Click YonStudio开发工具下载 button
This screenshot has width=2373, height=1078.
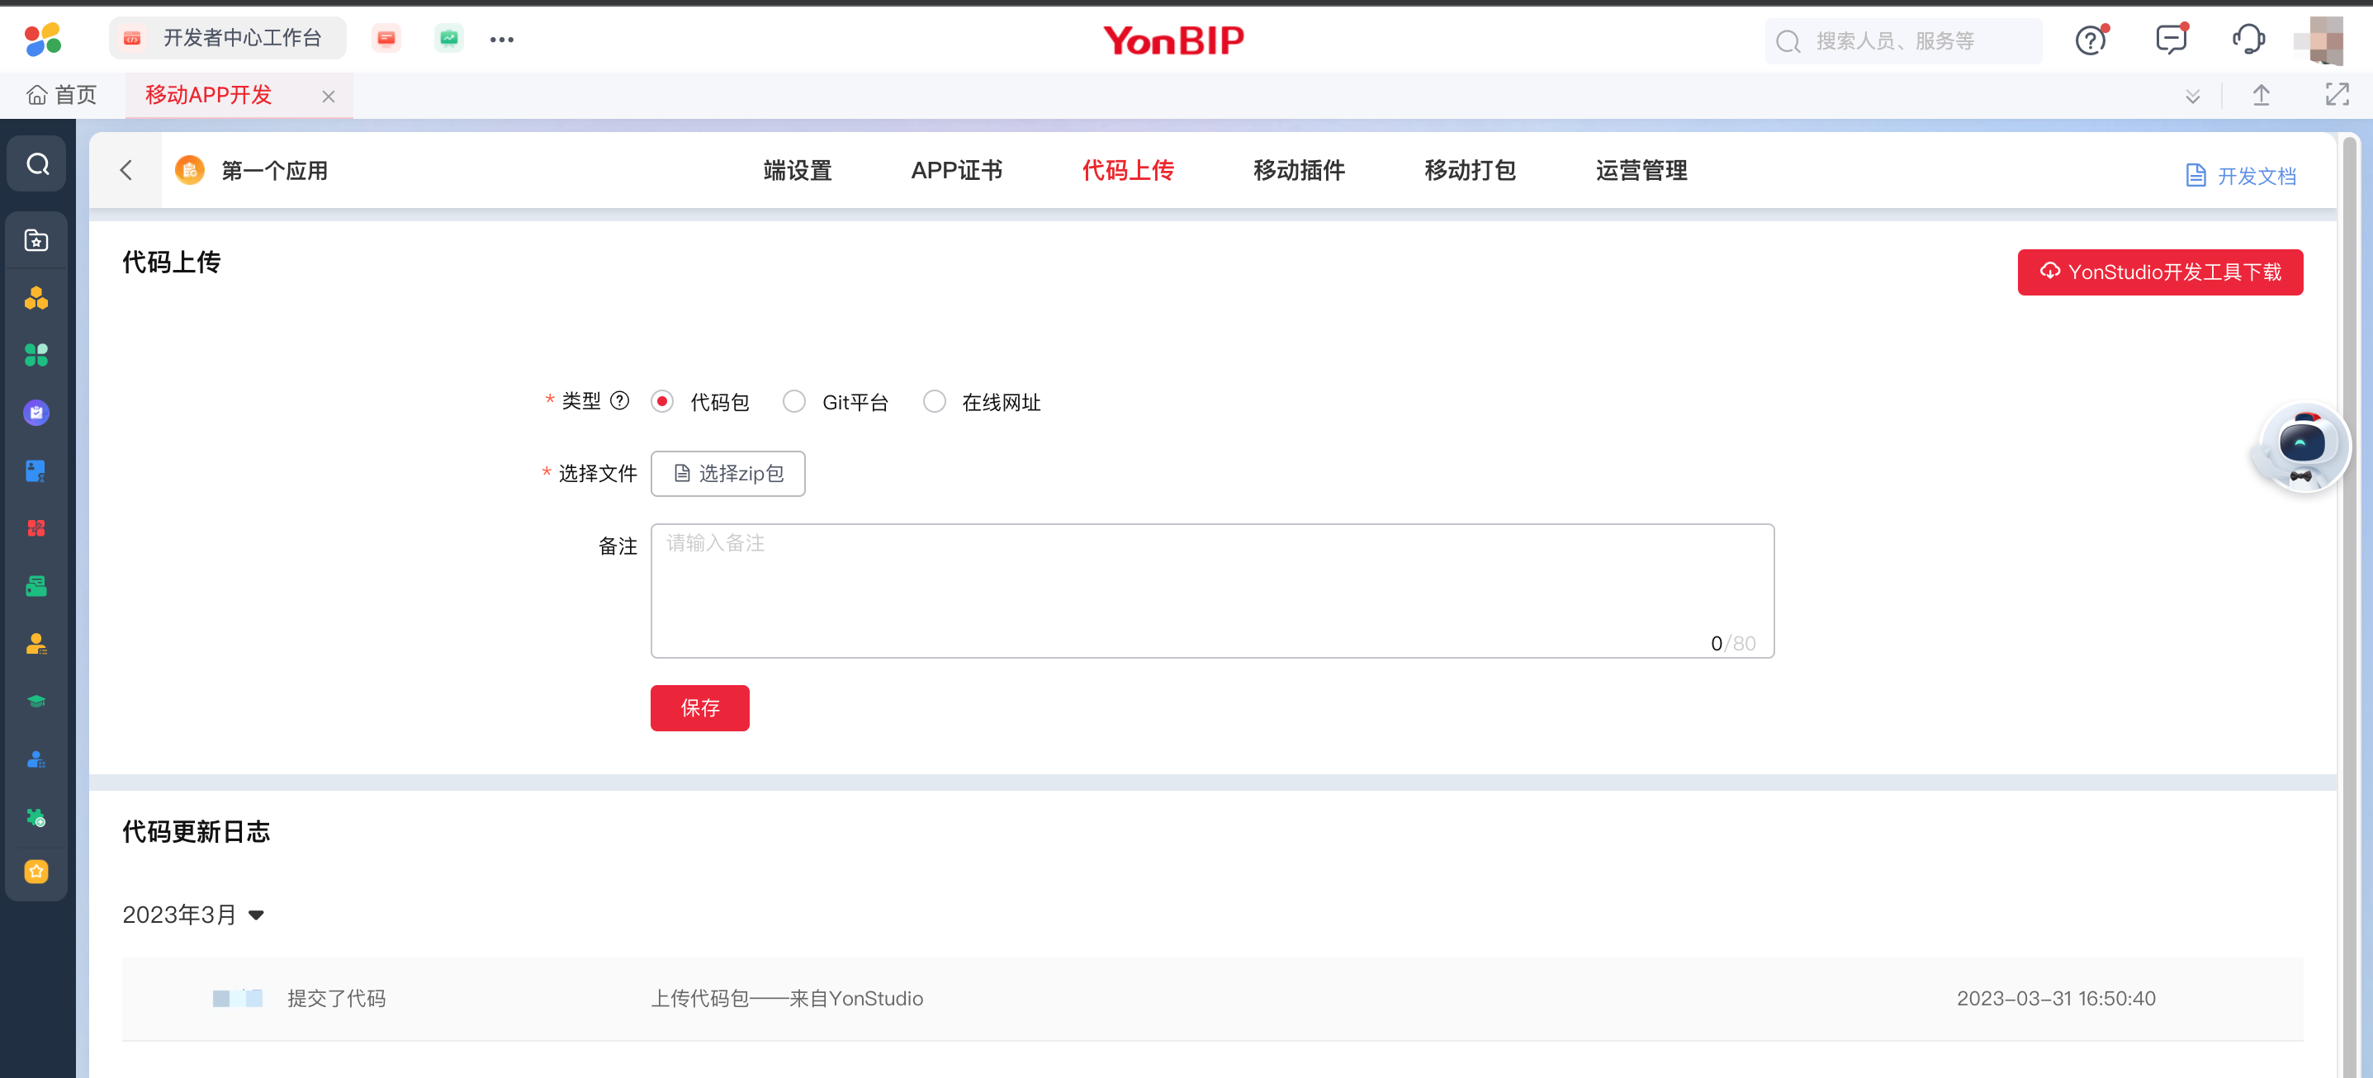coord(2159,272)
